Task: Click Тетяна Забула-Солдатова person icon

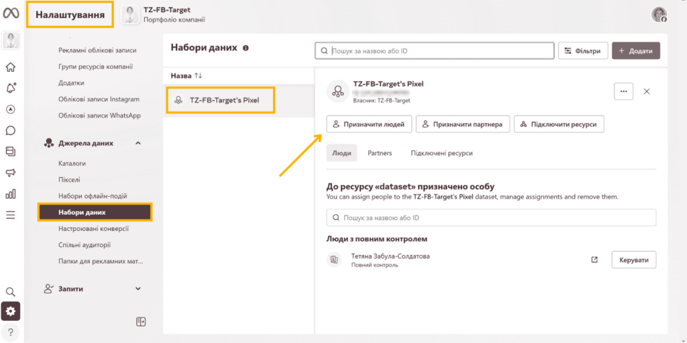Action: click(334, 260)
